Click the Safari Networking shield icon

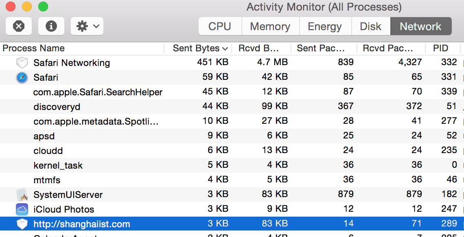[x=22, y=63]
